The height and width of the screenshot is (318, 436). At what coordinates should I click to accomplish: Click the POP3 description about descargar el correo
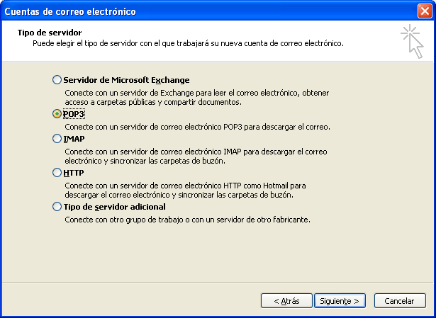click(197, 127)
